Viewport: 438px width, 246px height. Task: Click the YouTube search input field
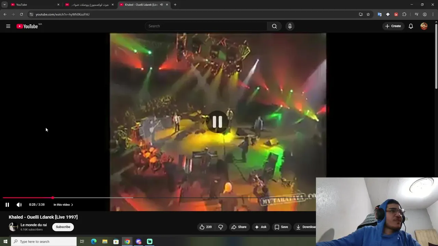206,26
